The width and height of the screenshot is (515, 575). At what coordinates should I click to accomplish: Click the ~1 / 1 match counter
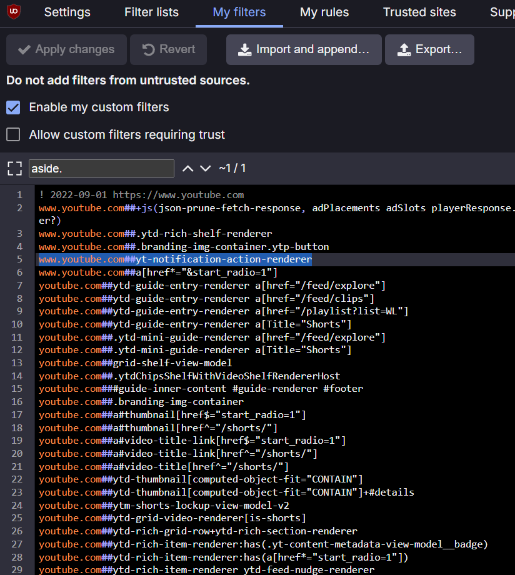tap(232, 168)
